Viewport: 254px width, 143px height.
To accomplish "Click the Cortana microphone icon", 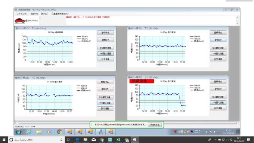I will (61, 140).
